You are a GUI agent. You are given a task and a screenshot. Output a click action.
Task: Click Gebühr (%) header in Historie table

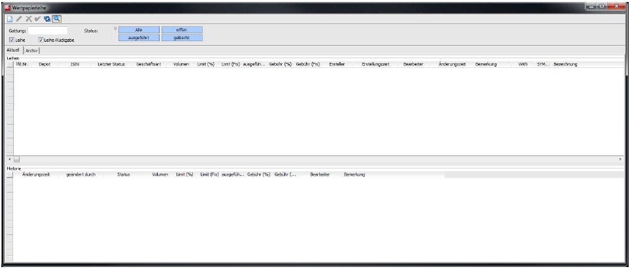pyautogui.click(x=259, y=175)
